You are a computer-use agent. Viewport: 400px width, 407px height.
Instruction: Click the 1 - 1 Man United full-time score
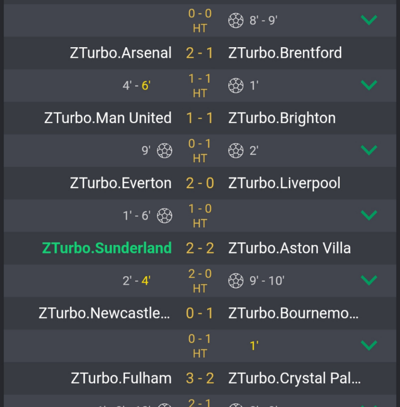(200, 118)
